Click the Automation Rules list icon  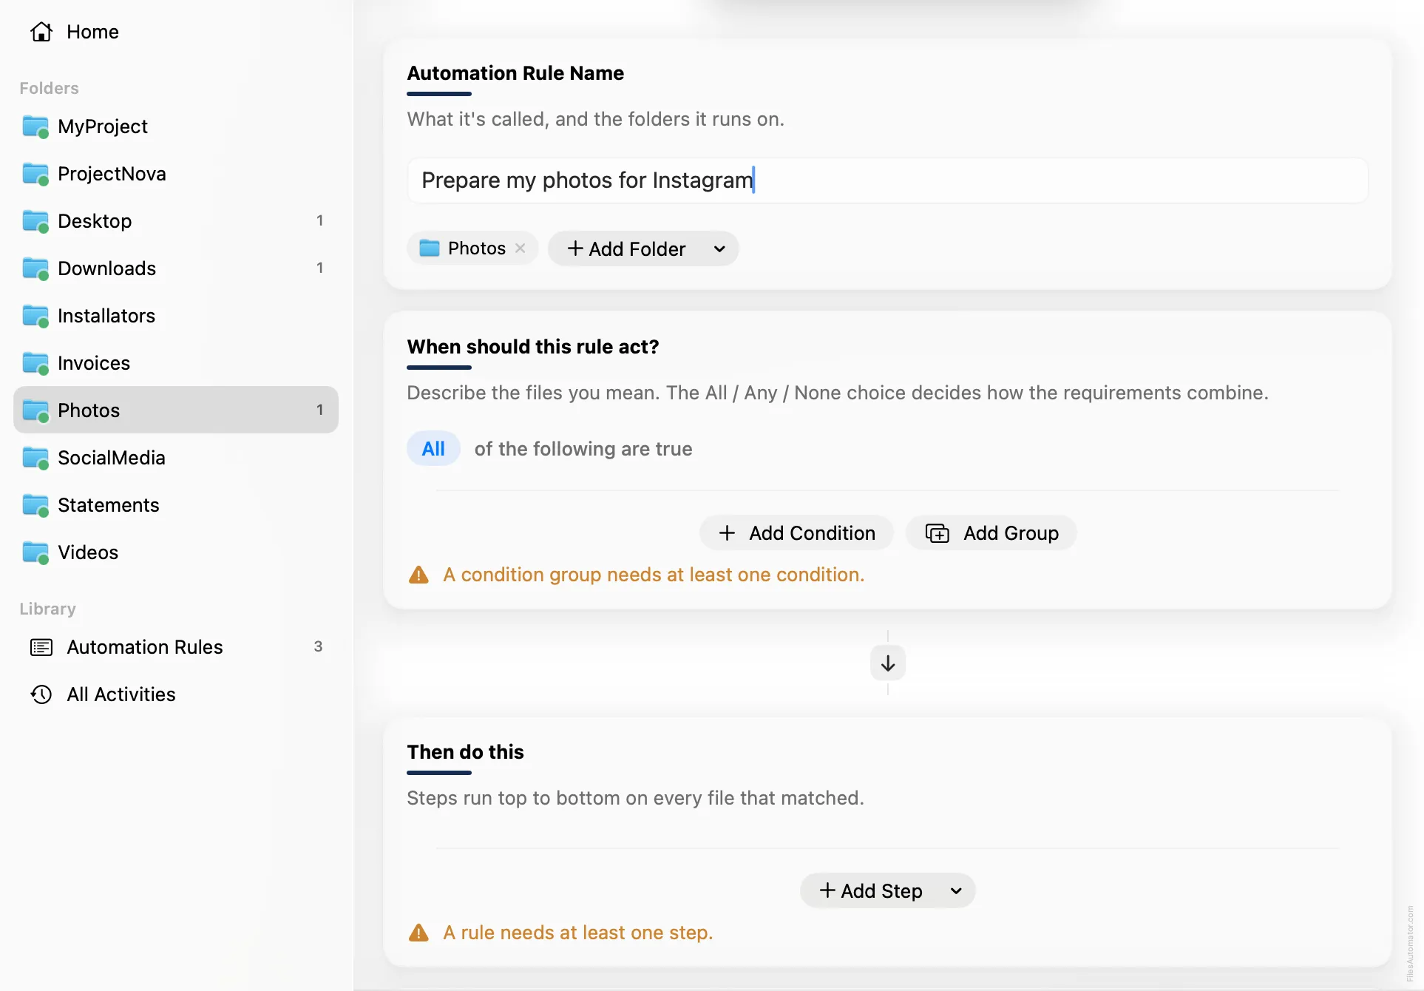tap(41, 647)
